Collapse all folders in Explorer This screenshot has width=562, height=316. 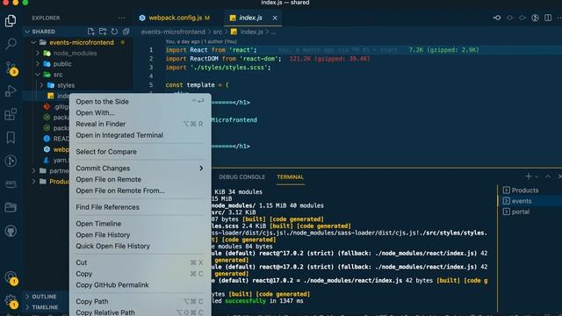pos(126,32)
